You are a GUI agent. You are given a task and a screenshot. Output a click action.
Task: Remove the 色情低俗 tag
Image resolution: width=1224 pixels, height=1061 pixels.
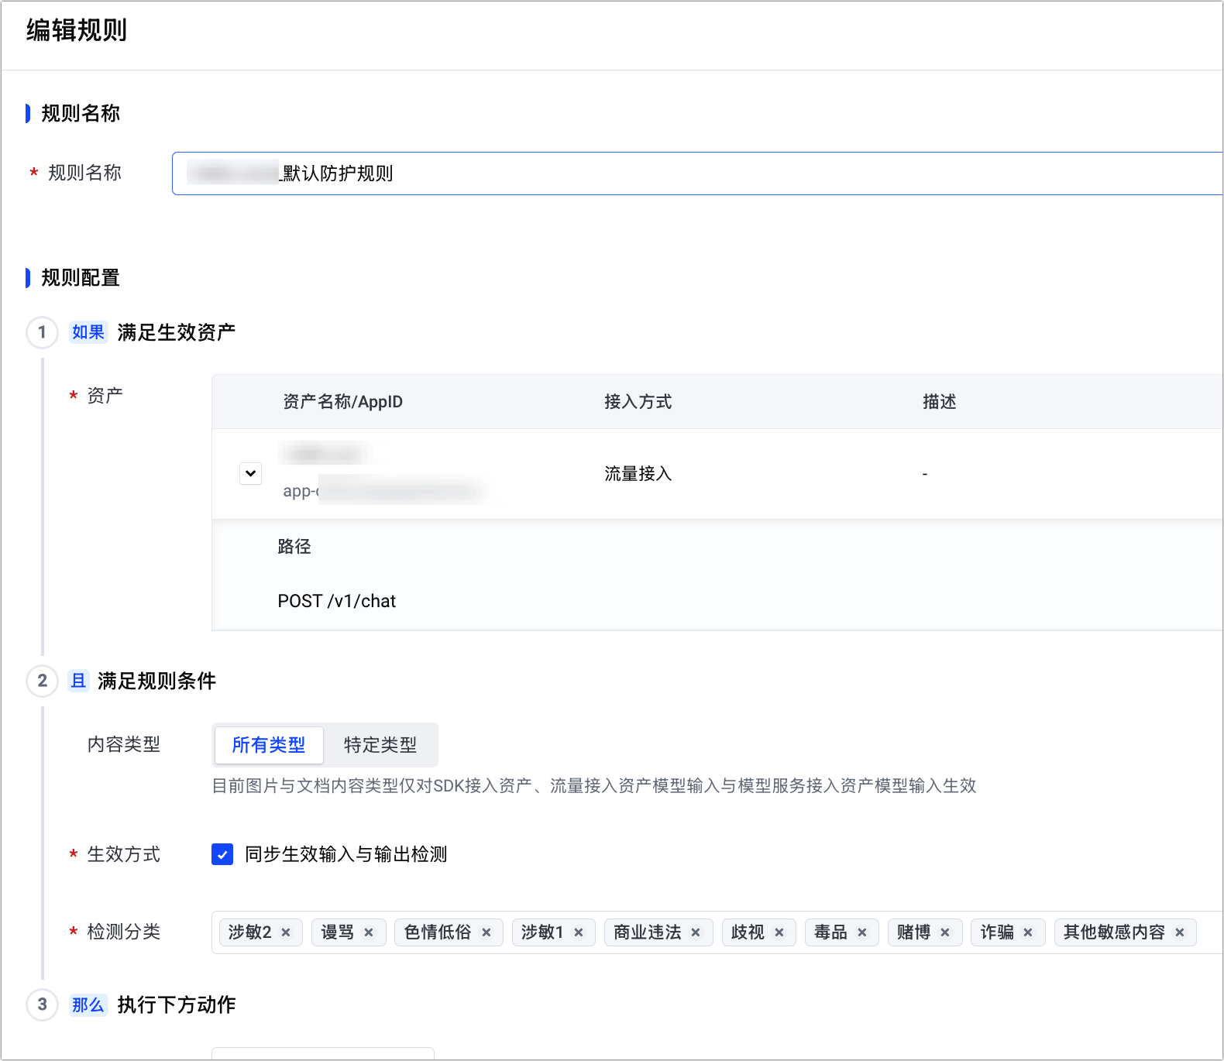[487, 932]
